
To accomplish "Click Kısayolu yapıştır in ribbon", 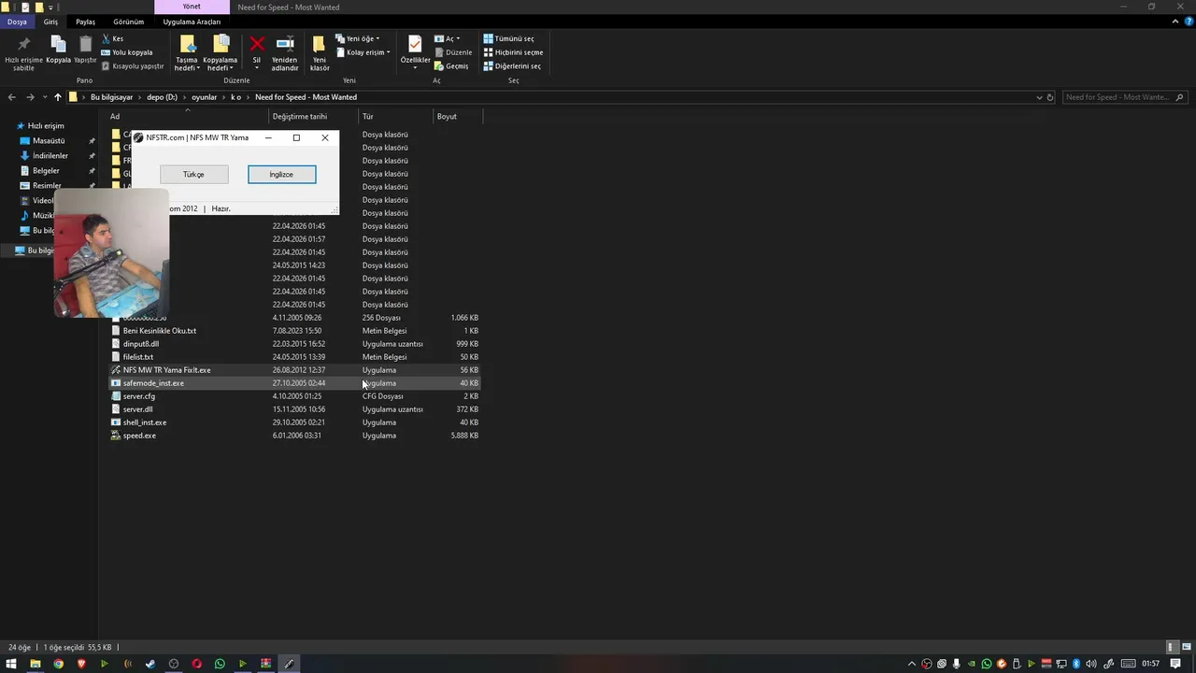I will click(x=133, y=66).
